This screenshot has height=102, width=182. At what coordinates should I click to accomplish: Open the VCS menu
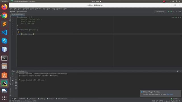53,9
